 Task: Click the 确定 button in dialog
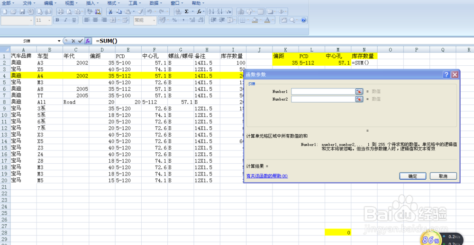tap(413, 176)
